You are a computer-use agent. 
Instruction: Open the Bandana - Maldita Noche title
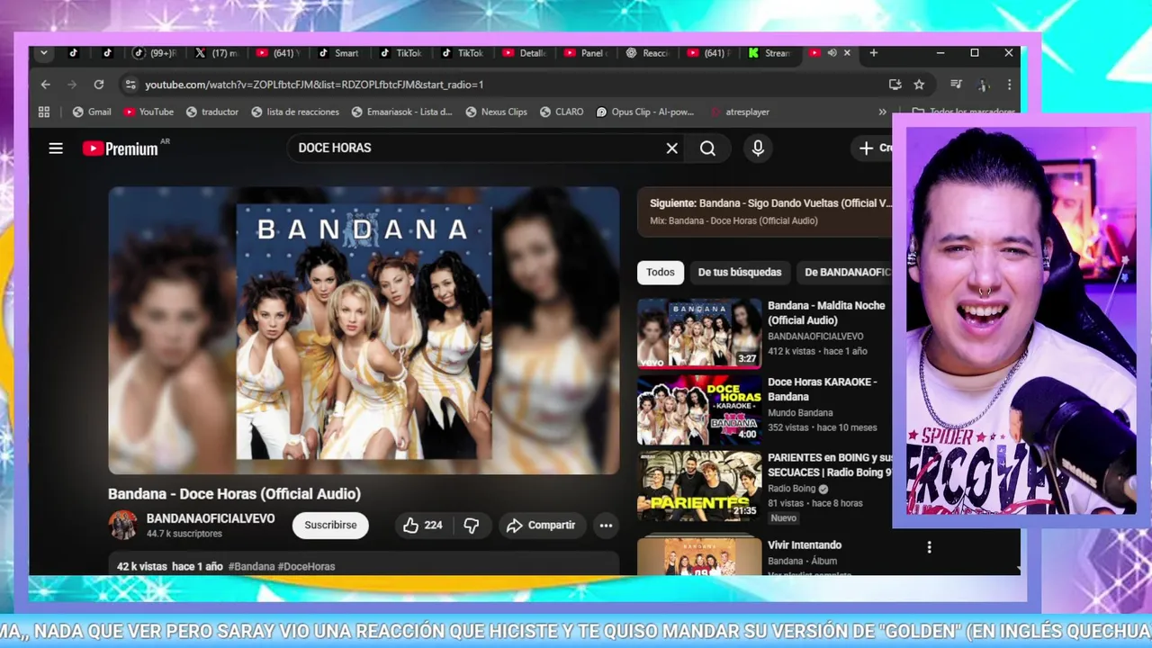pos(827,313)
